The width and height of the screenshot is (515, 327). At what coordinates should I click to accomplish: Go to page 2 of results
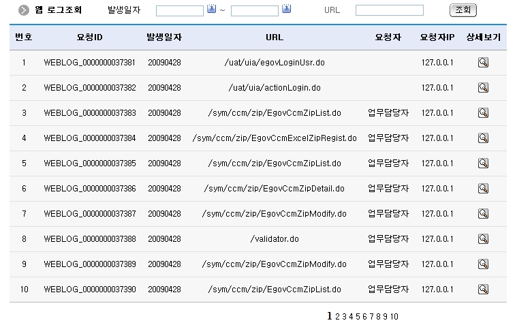point(337,317)
